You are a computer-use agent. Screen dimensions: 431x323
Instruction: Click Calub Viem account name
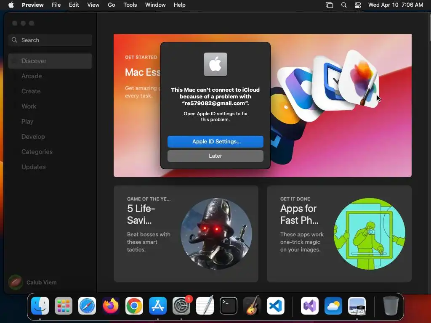pyautogui.click(x=42, y=282)
